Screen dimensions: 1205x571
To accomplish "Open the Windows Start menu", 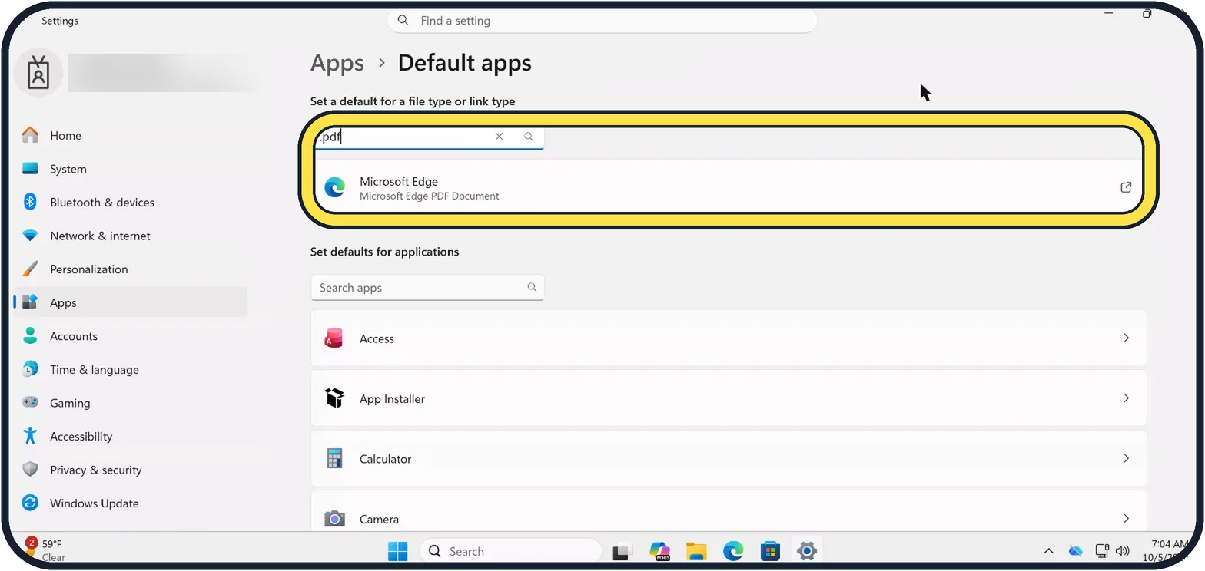I will coord(398,551).
